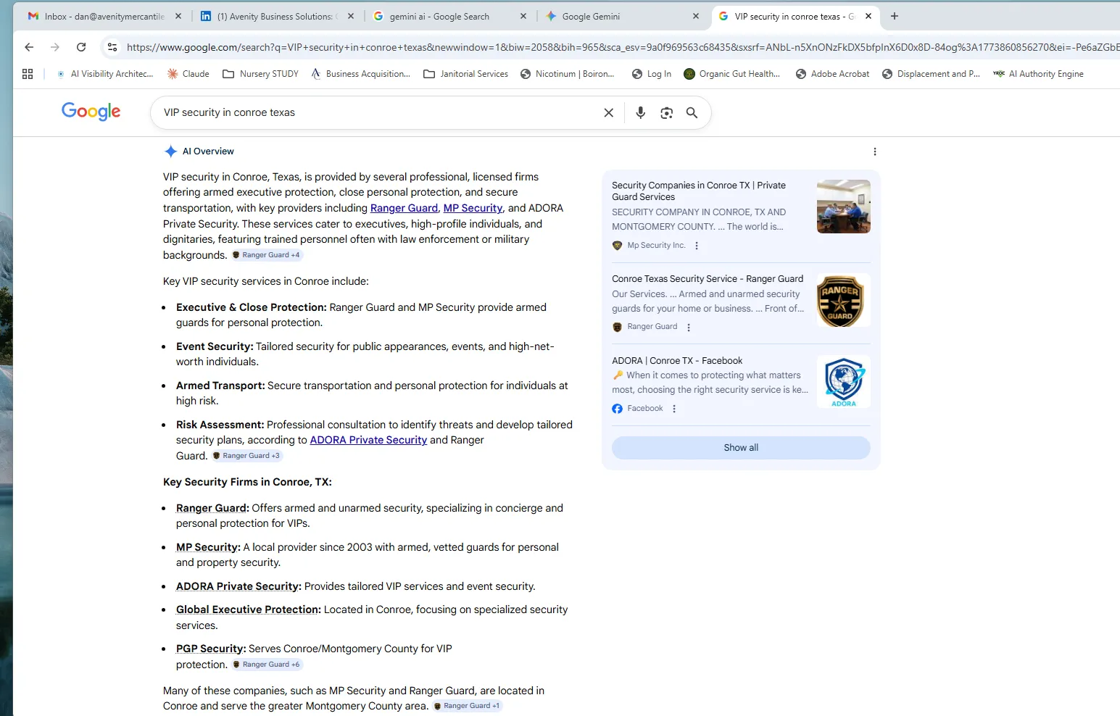
Task: Open Business Acquisition bookmark
Action: (361, 74)
